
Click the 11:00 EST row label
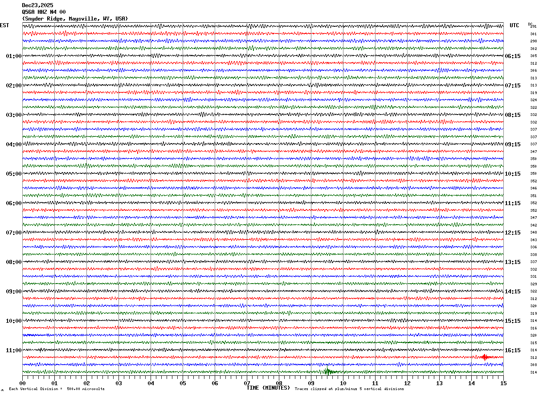[x=14, y=350]
